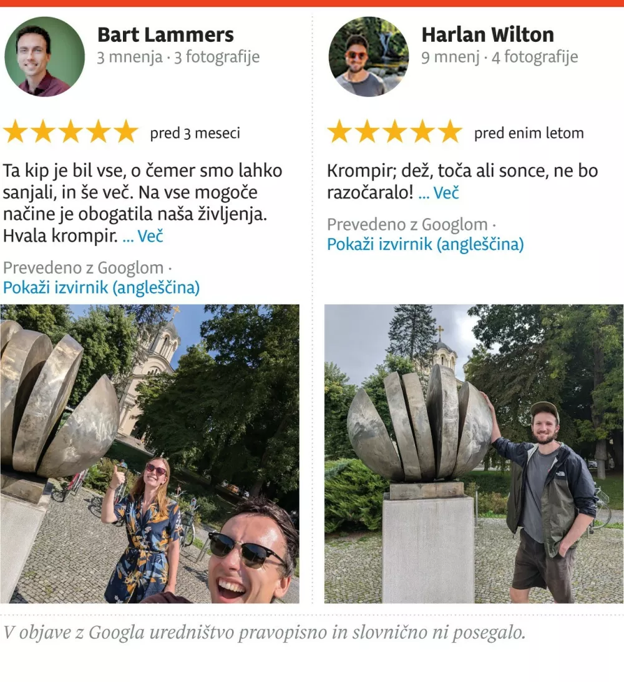Open Bart Lammers' profile picture

click(44, 57)
